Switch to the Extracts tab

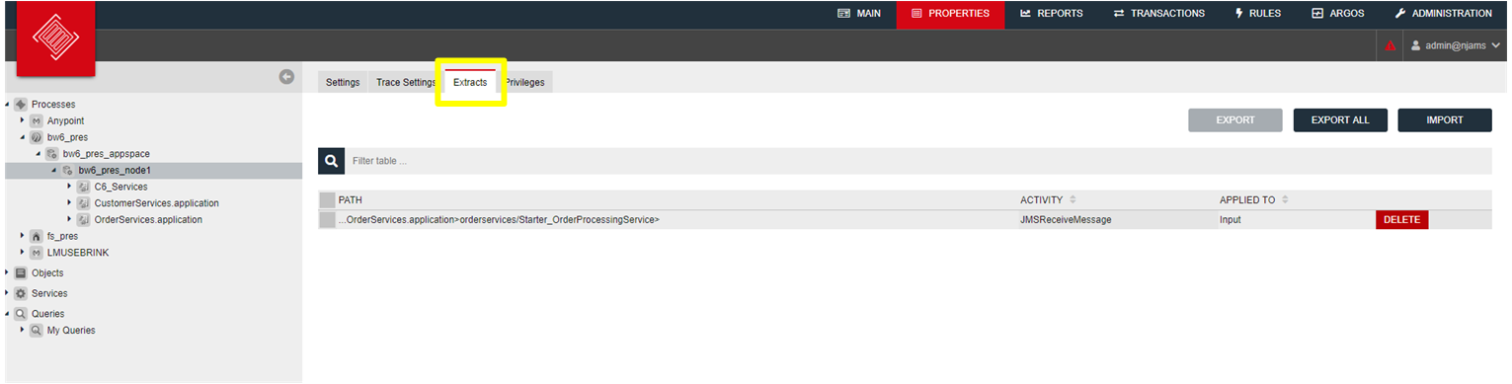470,83
